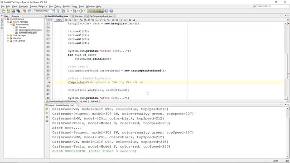
Task: Click the Debug Project toolbar icon
Action: click(74, 11)
